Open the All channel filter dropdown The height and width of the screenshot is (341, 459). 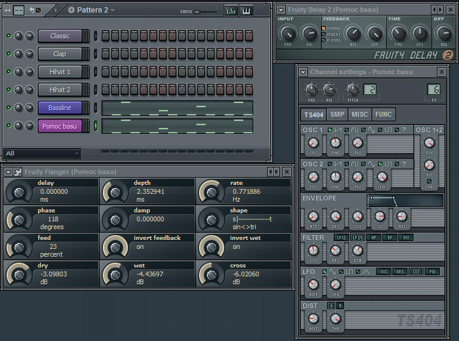pos(41,154)
